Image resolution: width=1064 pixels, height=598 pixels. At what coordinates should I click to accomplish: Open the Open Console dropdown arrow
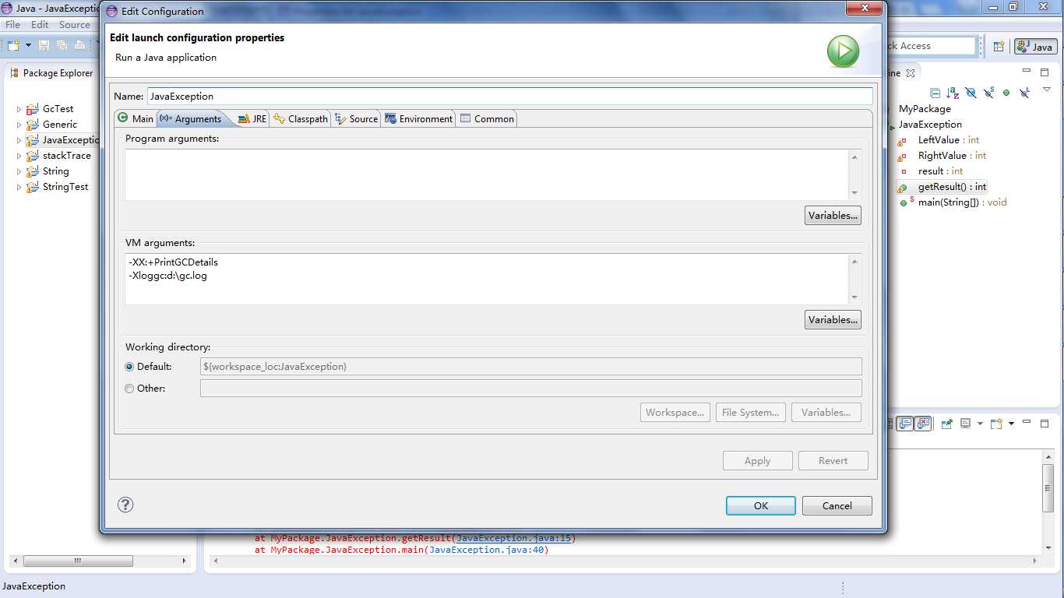pos(1011,424)
